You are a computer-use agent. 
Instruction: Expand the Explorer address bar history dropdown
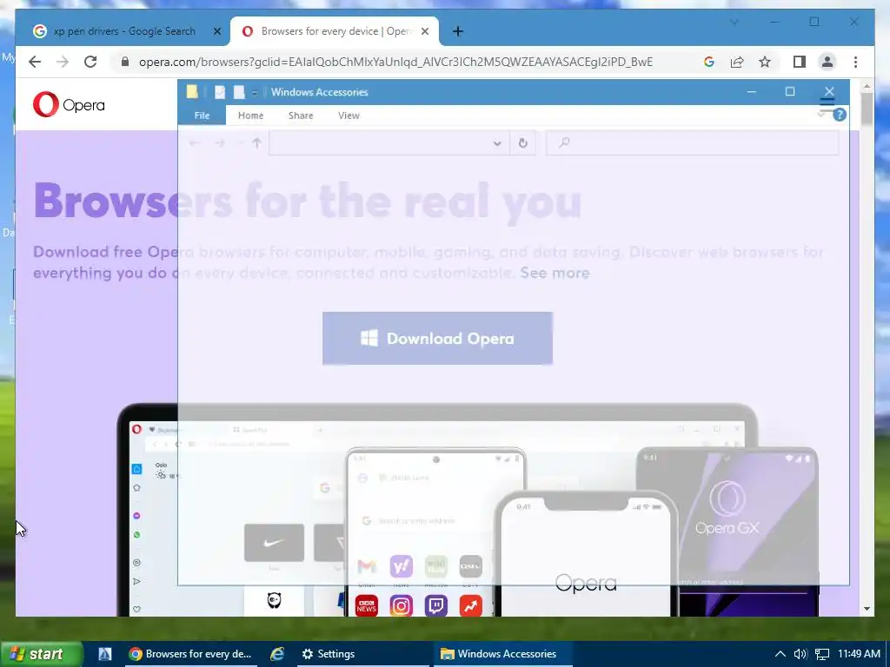pyautogui.click(x=497, y=143)
